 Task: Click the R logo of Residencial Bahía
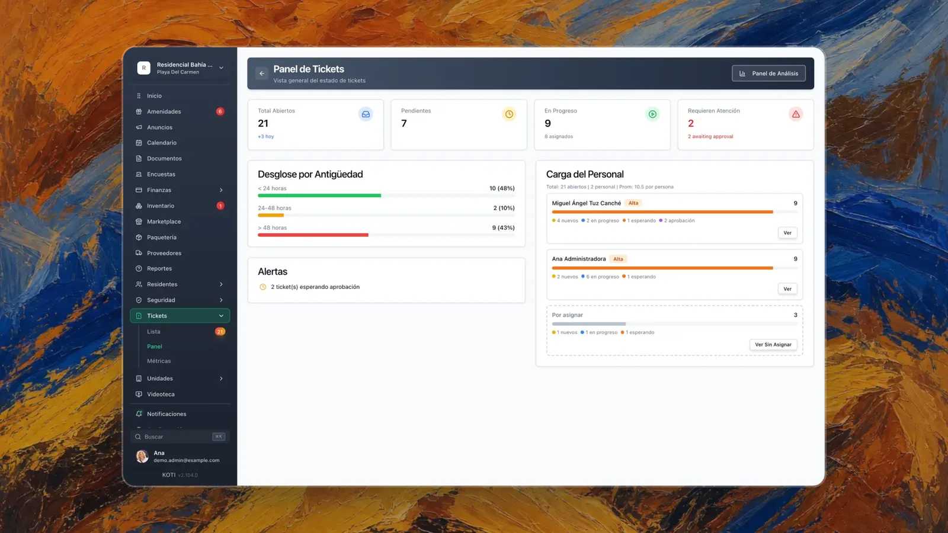pyautogui.click(x=143, y=68)
